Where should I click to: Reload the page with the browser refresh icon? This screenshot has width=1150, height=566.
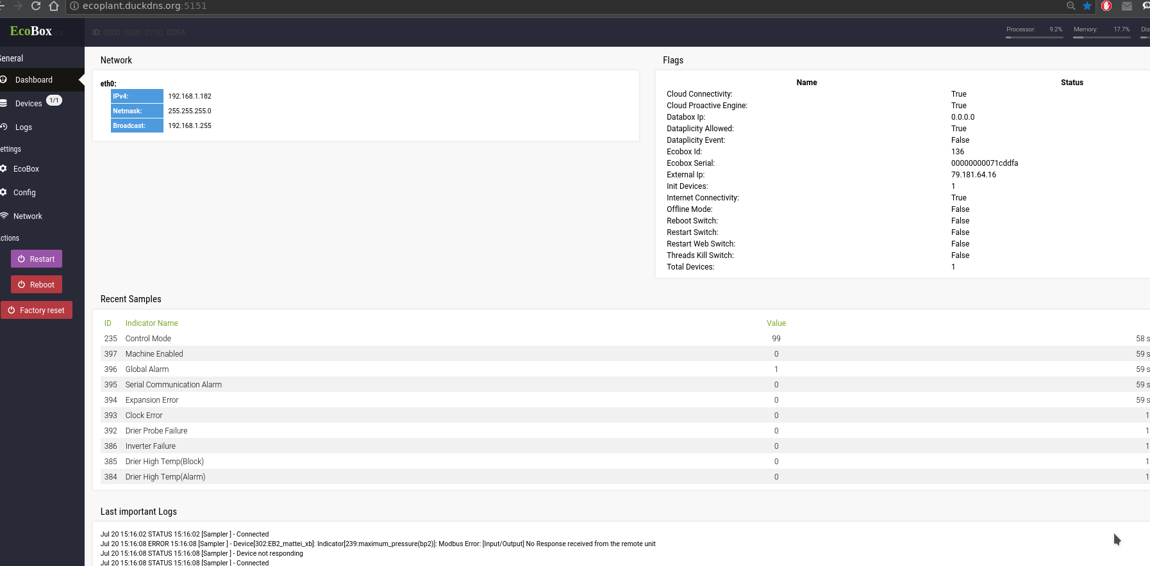point(36,6)
